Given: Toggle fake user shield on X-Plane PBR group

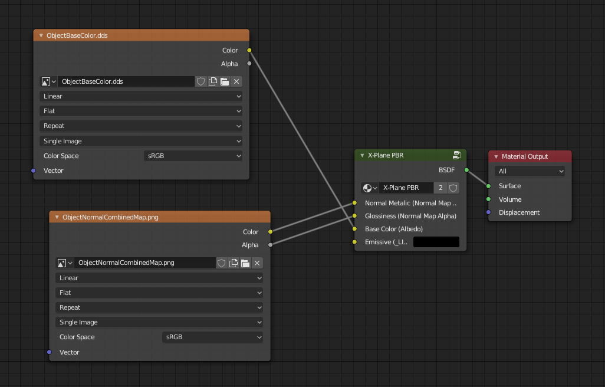Looking at the screenshot, I should [x=453, y=188].
